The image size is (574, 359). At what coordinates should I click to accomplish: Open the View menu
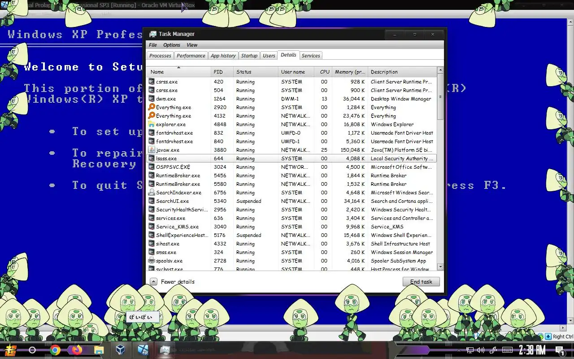point(192,45)
